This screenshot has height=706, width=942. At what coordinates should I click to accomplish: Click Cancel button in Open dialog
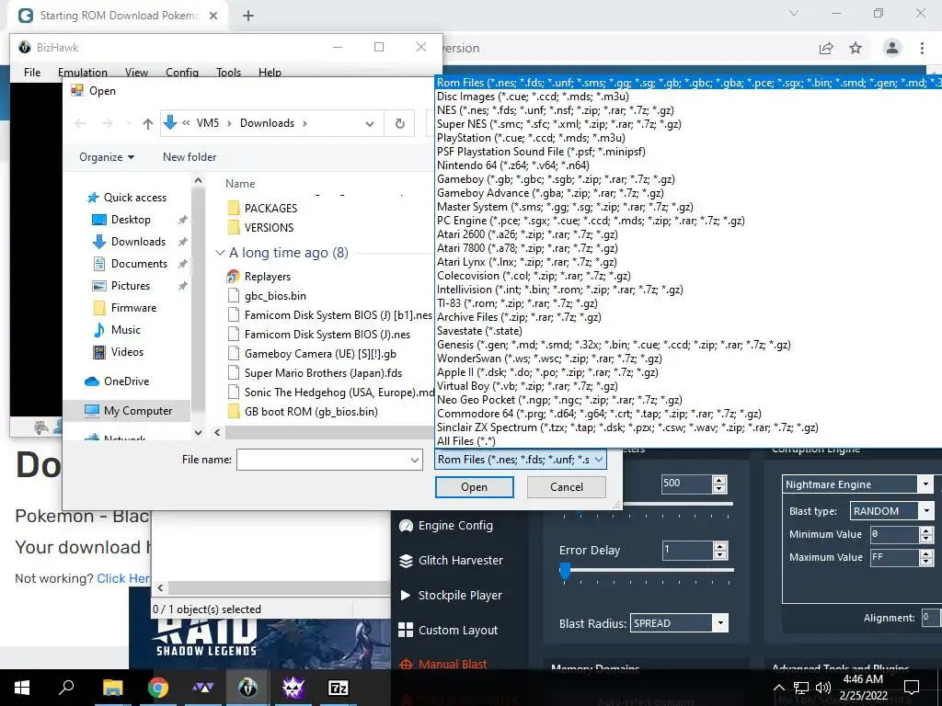pos(566,487)
